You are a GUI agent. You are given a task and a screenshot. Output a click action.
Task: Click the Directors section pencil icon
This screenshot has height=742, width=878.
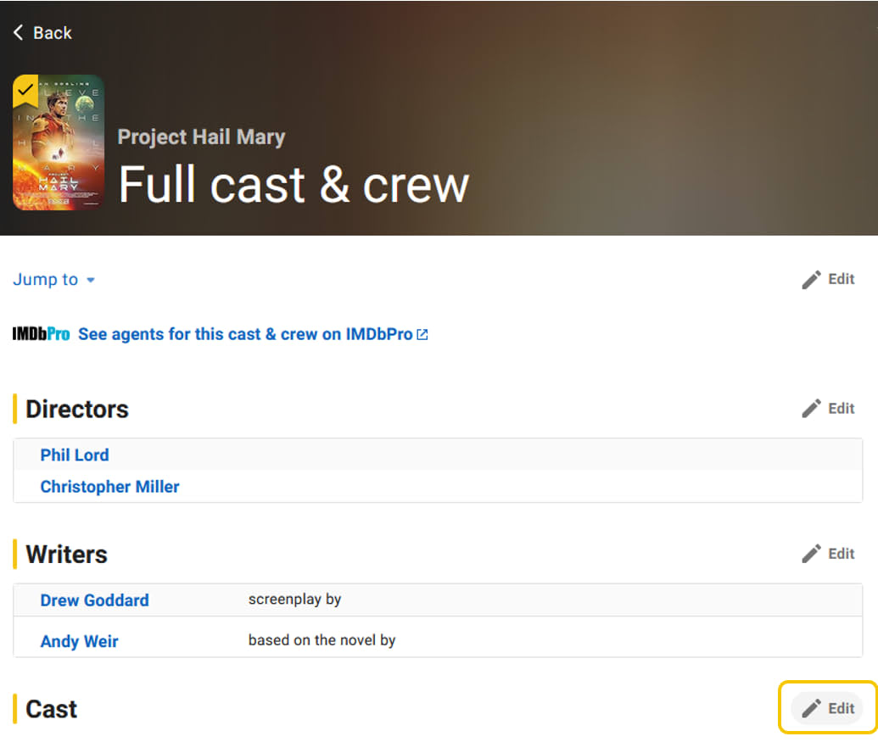811,409
